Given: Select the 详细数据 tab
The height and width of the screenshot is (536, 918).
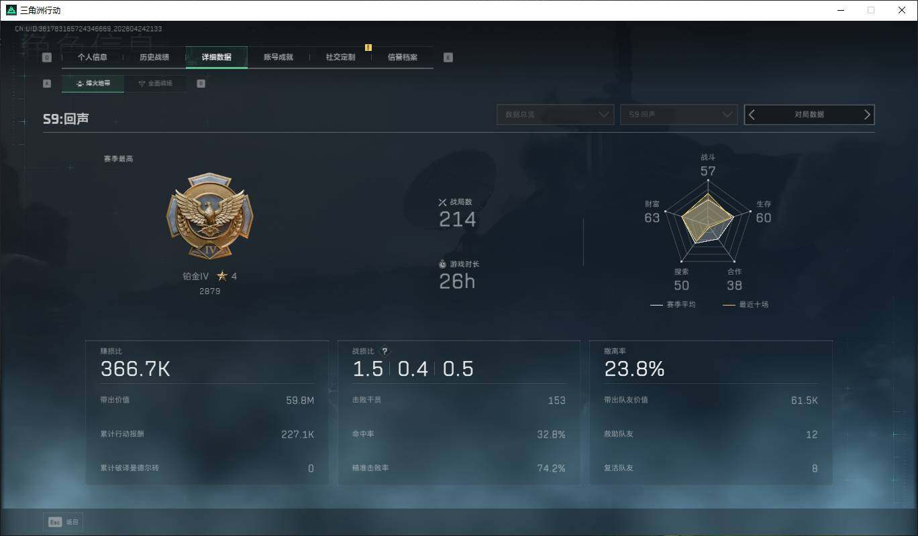Looking at the screenshot, I should click(217, 57).
